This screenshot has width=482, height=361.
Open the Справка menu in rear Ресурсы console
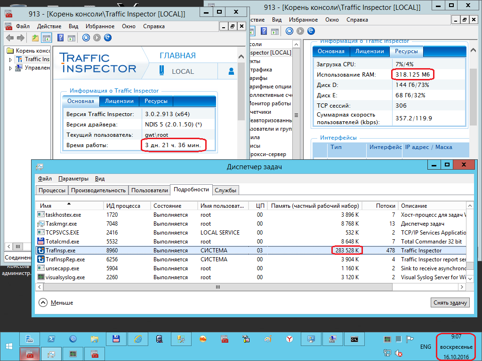357,20
